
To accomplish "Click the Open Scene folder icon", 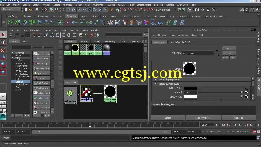I will (x=31, y=10).
